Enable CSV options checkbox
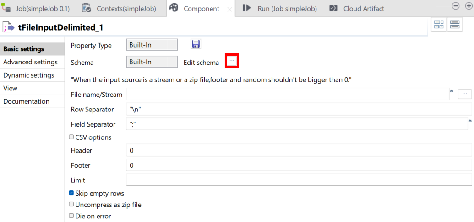This screenshot has width=474, height=222. (x=71, y=137)
